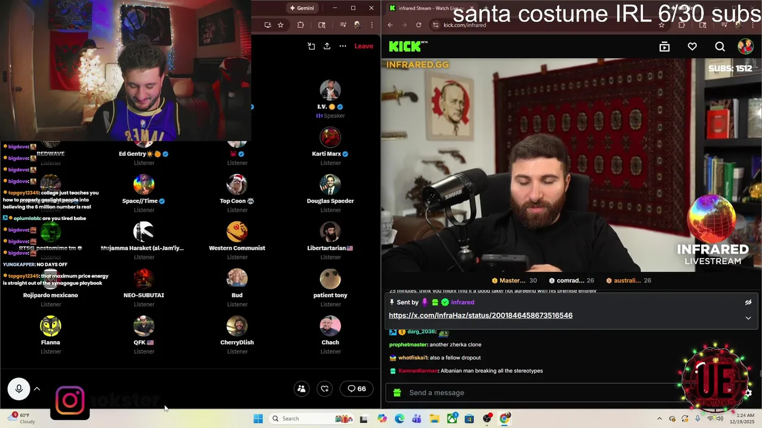762x428 pixels.
Task: Select NEO-SUBUTAI listener avatar
Action: point(143,279)
